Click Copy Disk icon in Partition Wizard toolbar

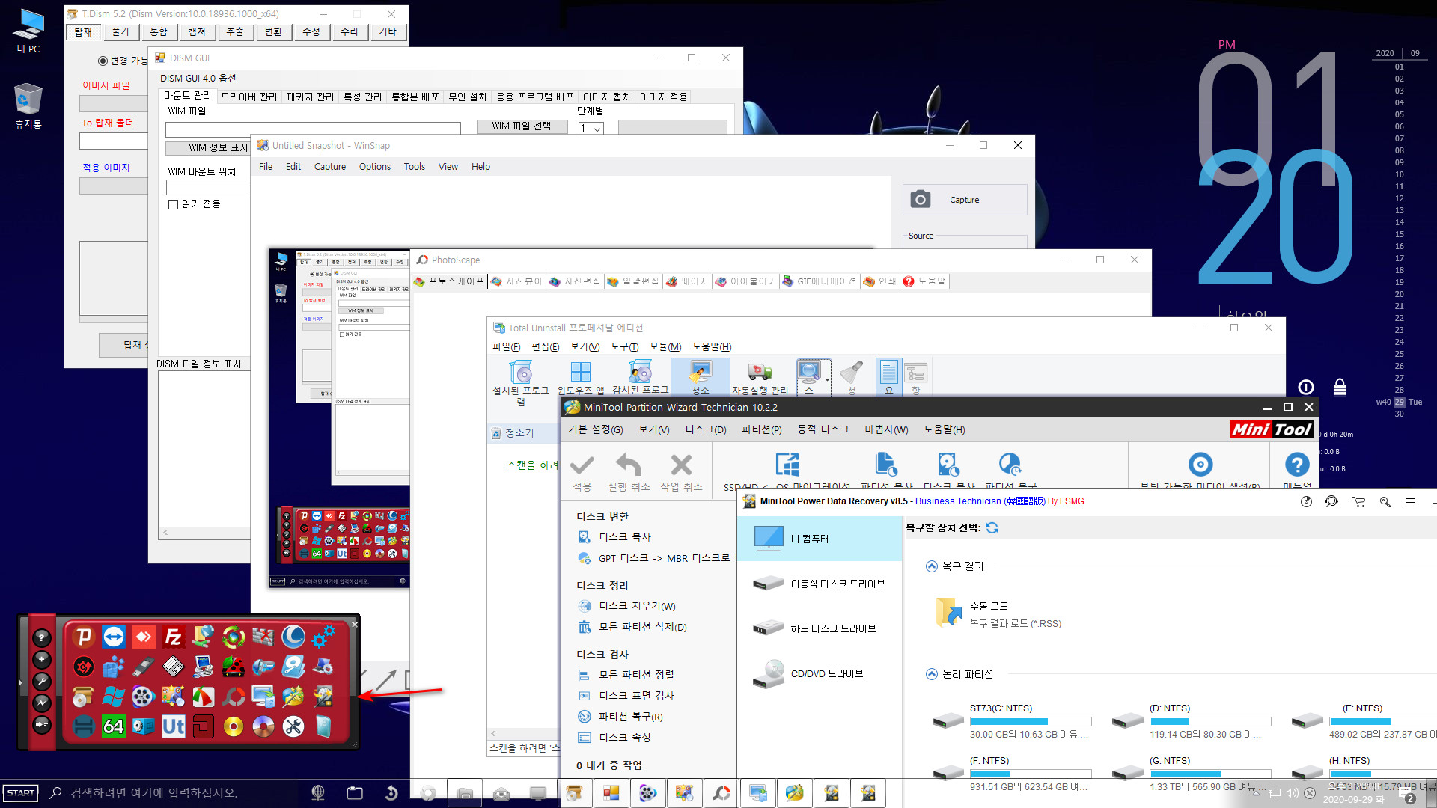(x=948, y=464)
